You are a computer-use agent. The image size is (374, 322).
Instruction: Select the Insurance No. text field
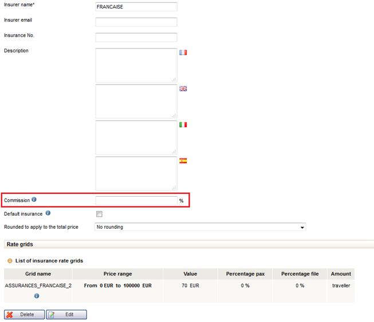[136, 38]
